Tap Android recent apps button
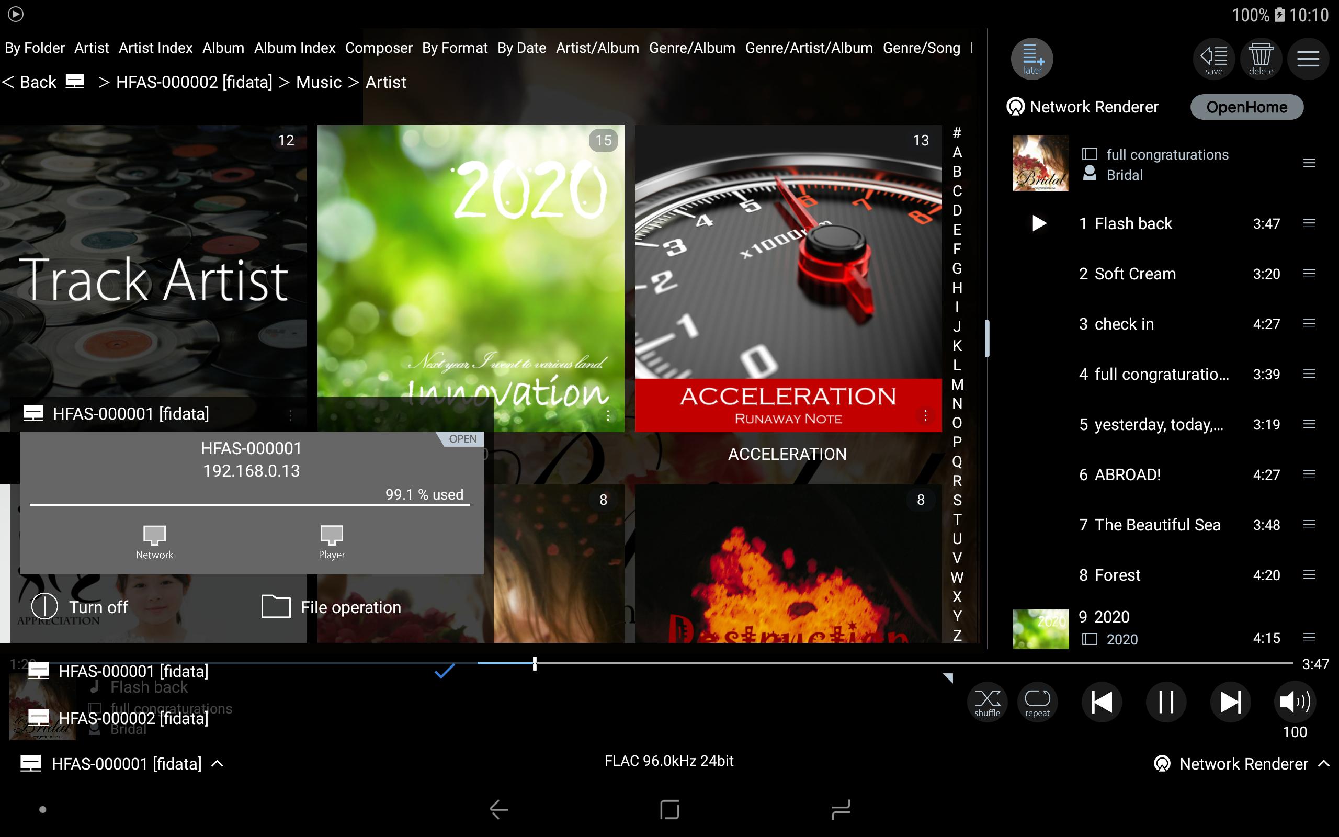1339x837 pixels. click(x=841, y=809)
